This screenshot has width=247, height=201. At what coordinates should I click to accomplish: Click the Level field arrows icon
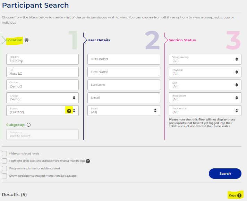[x=155, y=111]
